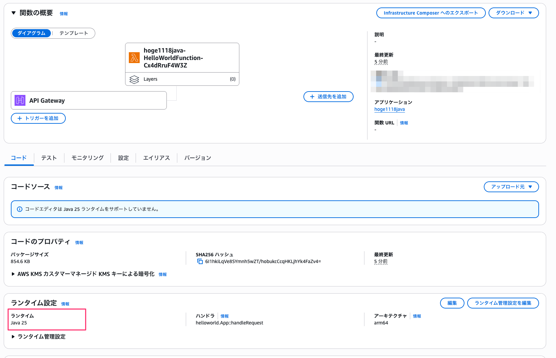Click plus icon on 送信先を追加
This screenshot has width=556, height=358.
pos(312,97)
